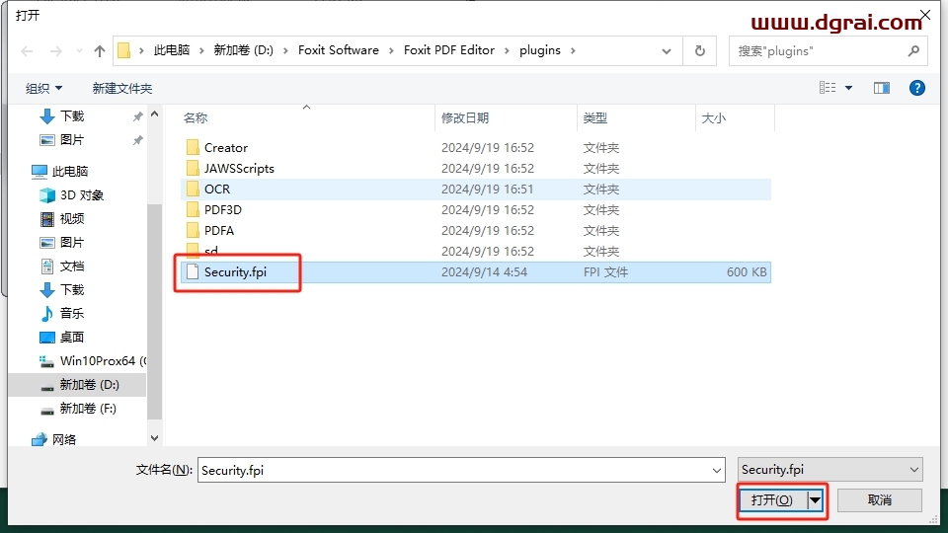Screen dimensions: 948x533
Task: Open the 打开 button split arrow
Action: pyautogui.click(x=815, y=500)
